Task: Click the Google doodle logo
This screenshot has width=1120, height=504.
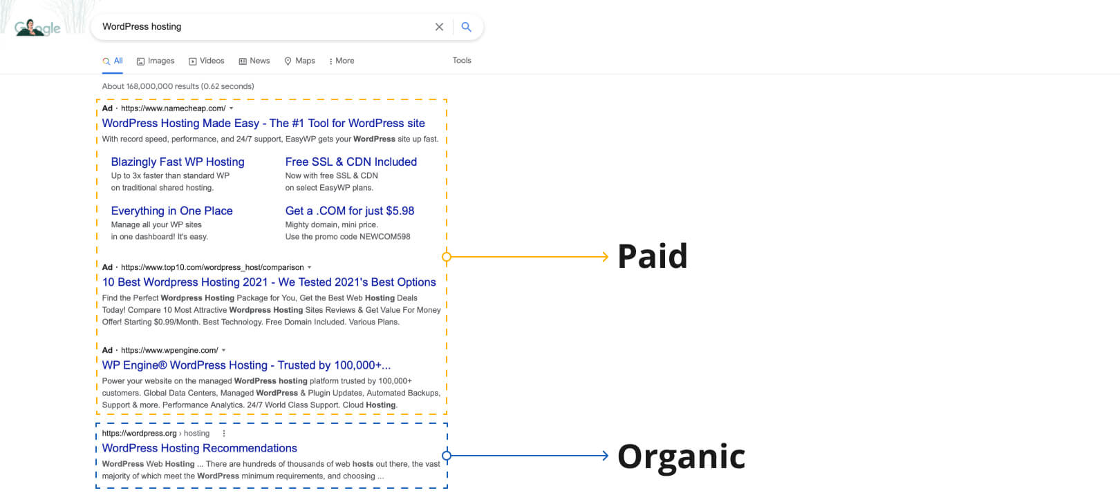Action: tap(38, 28)
